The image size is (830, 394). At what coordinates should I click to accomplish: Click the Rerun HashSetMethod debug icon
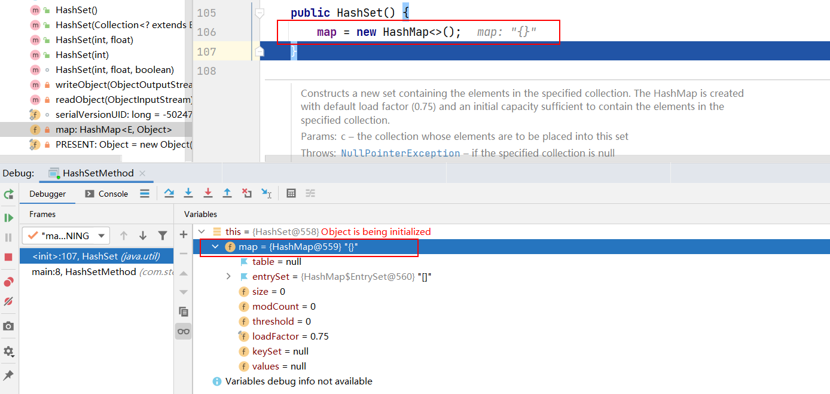[x=8, y=194]
